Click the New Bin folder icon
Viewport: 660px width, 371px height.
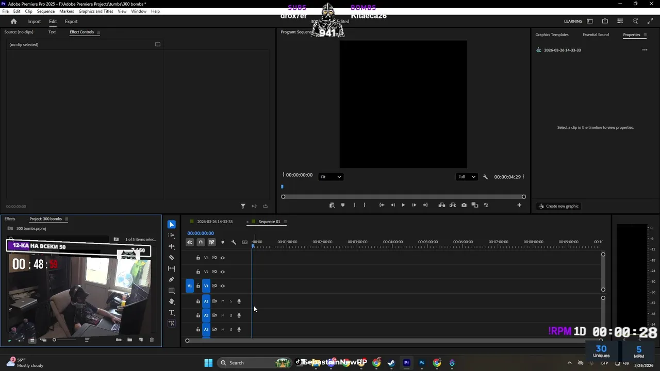(130, 340)
